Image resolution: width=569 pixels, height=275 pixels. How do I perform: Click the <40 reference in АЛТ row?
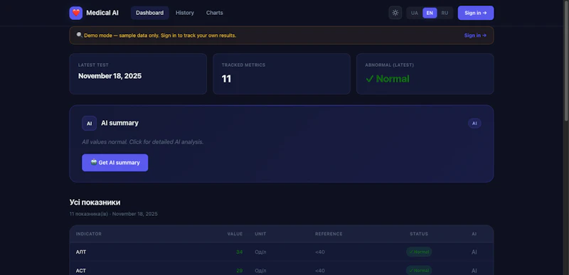pyautogui.click(x=319, y=252)
